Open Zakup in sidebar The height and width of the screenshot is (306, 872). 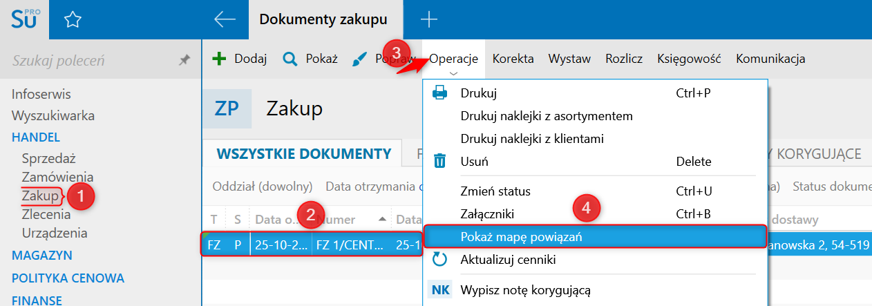[x=40, y=196]
